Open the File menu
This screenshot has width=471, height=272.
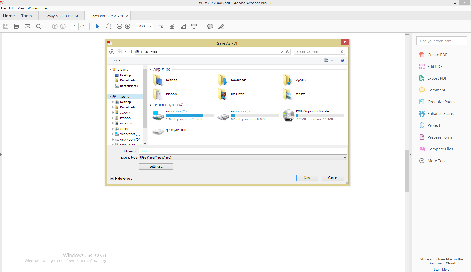[3, 8]
